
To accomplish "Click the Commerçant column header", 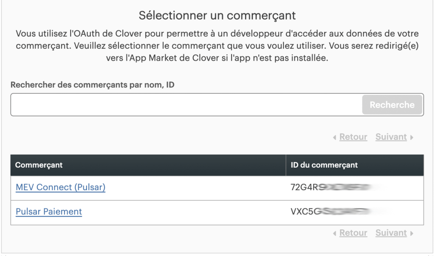I will (39, 165).
